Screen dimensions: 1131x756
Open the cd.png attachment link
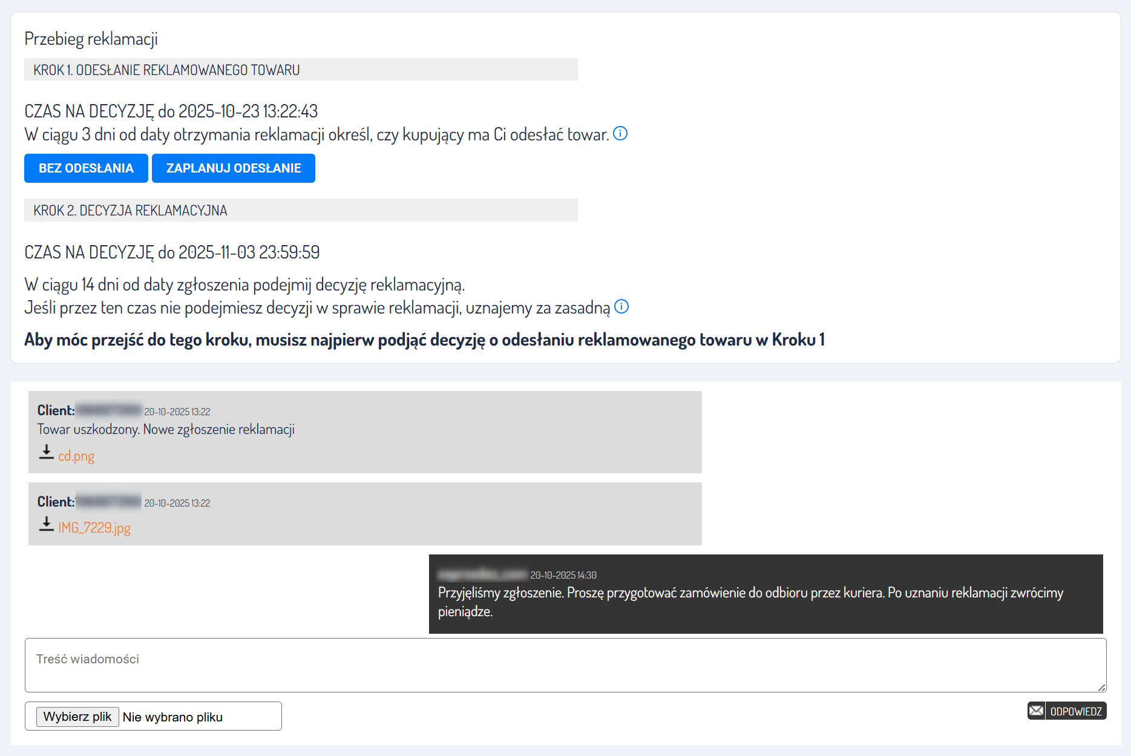(x=76, y=456)
